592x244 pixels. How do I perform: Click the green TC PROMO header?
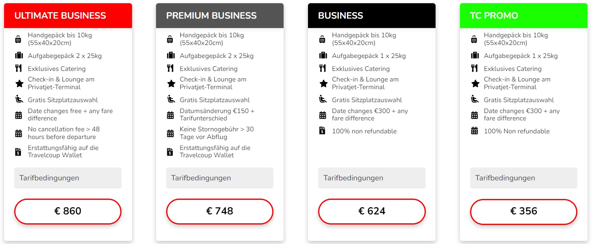click(x=523, y=16)
